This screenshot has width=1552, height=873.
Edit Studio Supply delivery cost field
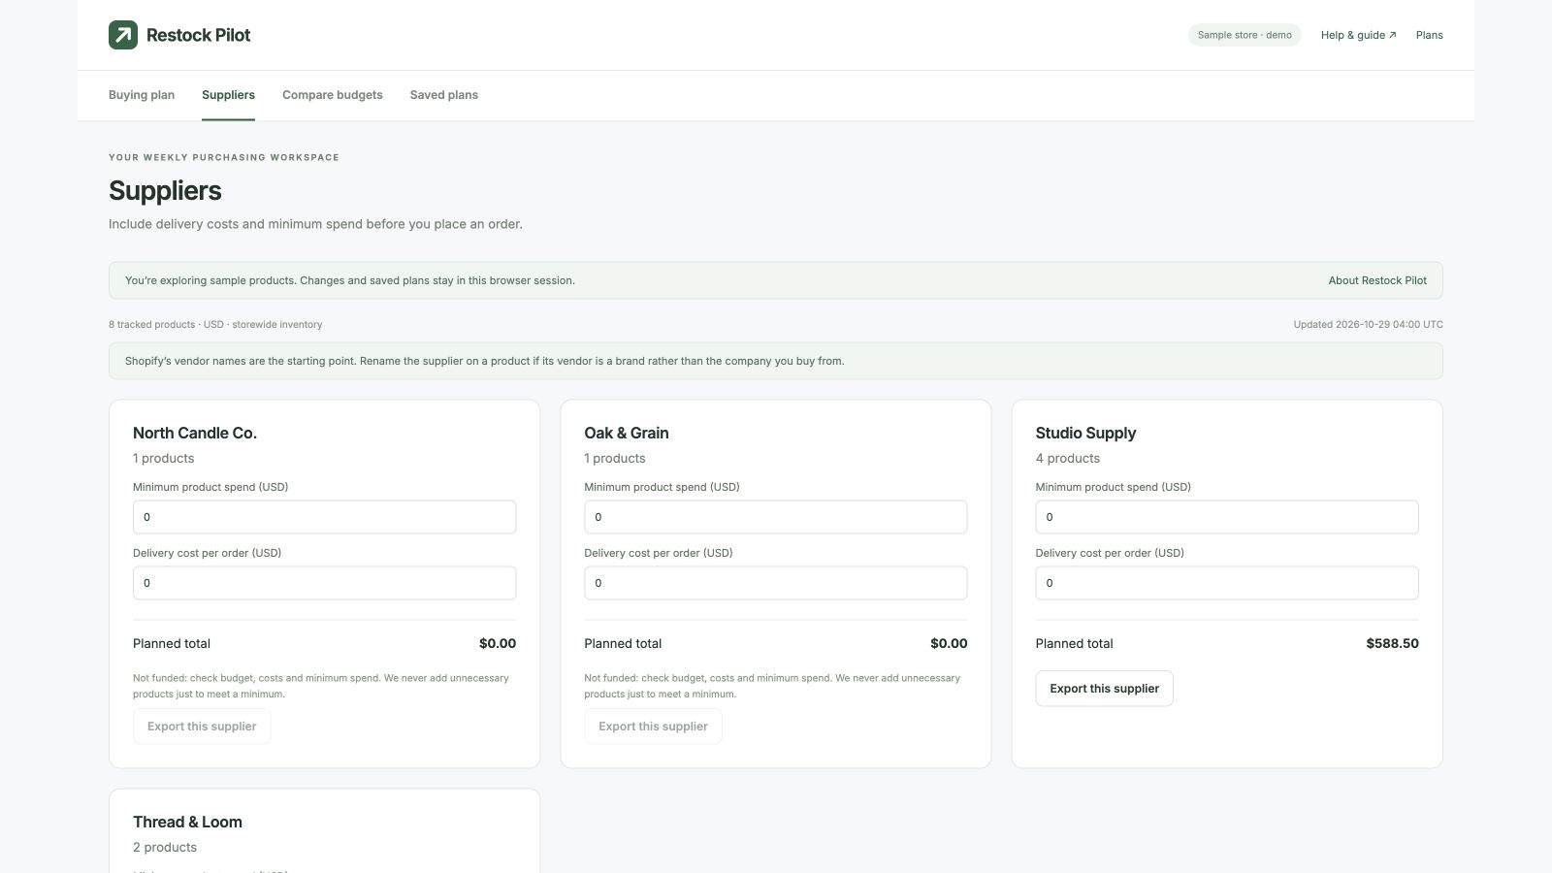click(x=1227, y=583)
